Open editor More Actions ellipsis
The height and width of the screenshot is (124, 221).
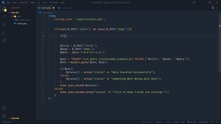(217, 8)
